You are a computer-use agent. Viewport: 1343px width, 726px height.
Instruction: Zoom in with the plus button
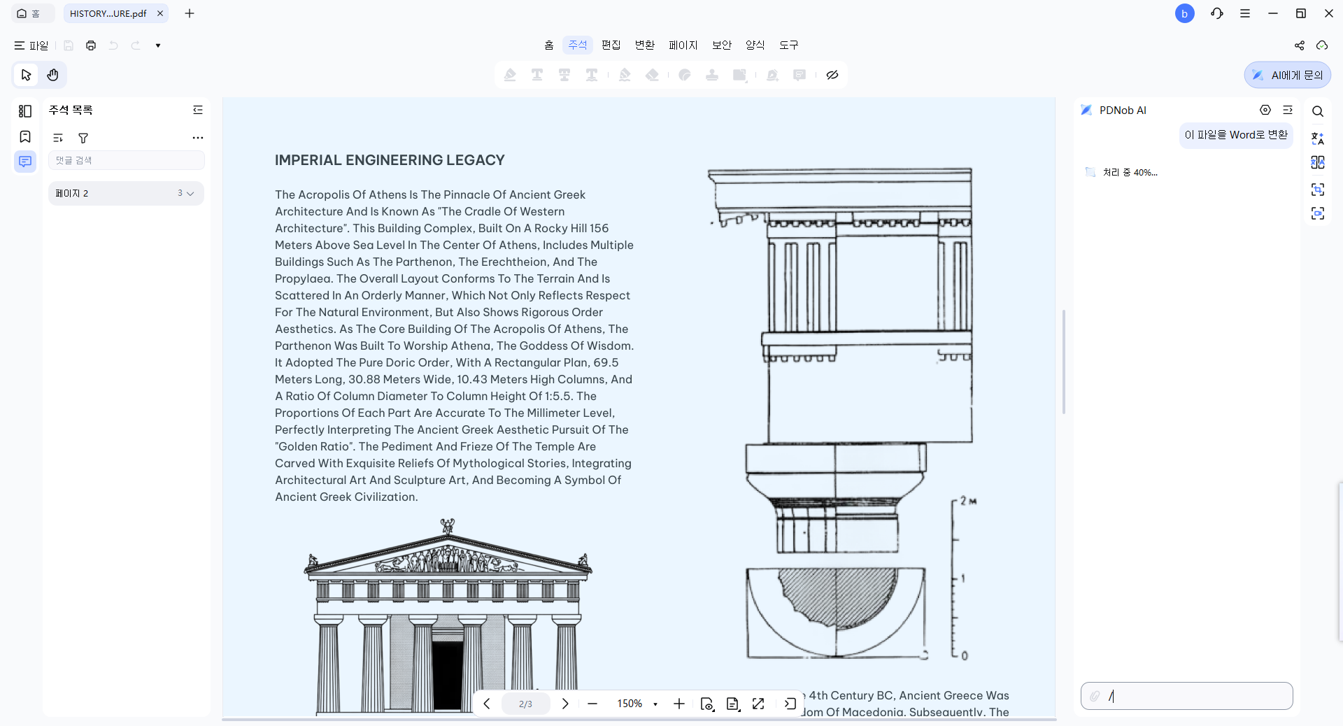tap(679, 704)
